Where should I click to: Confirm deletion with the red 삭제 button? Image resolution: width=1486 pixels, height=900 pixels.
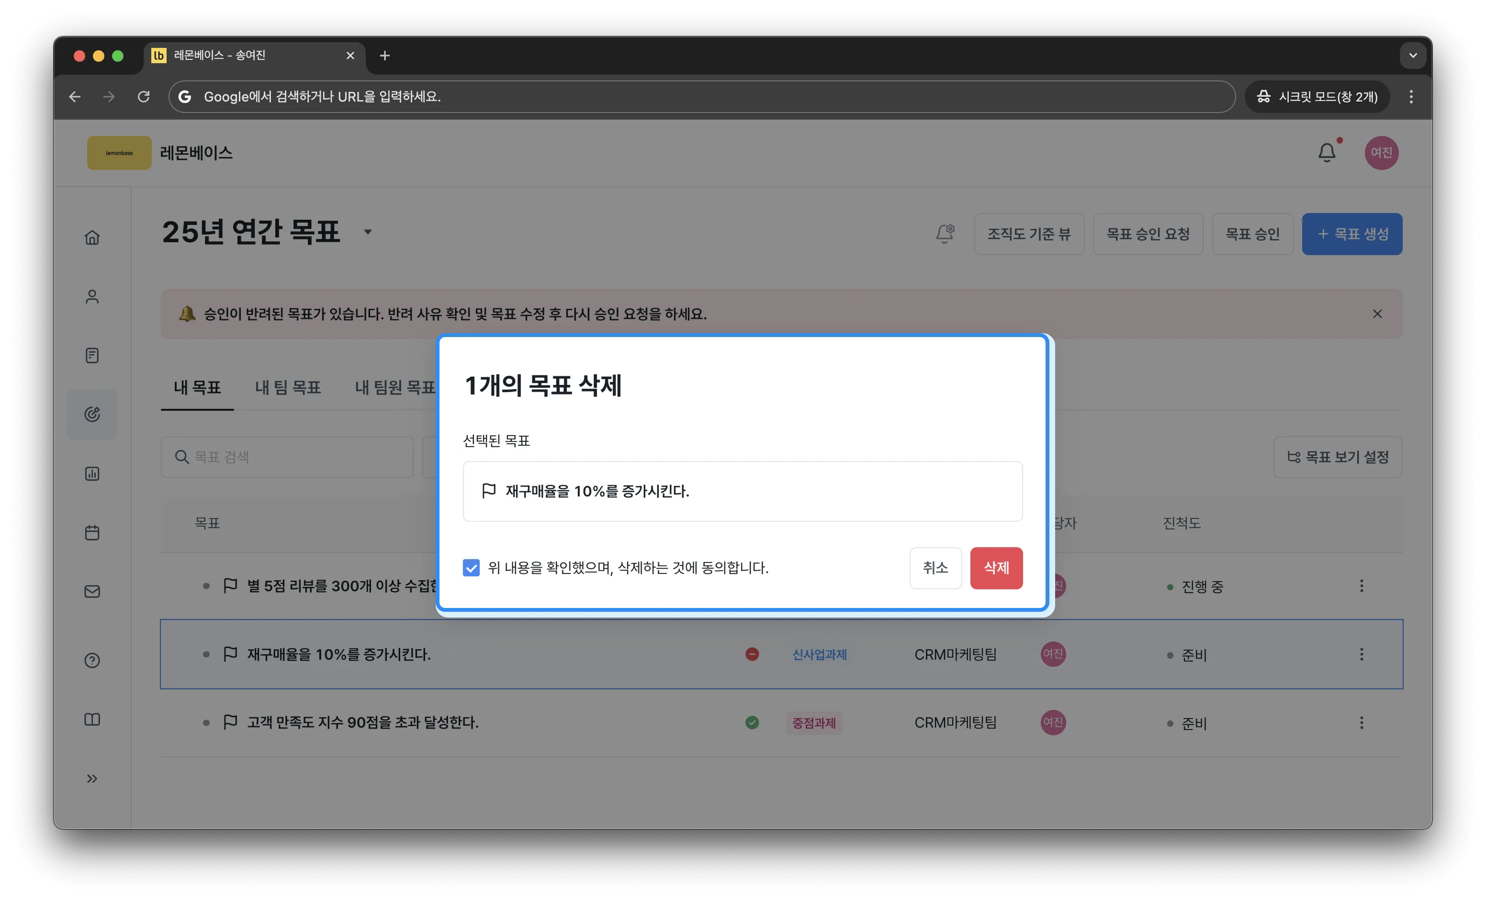(996, 568)
